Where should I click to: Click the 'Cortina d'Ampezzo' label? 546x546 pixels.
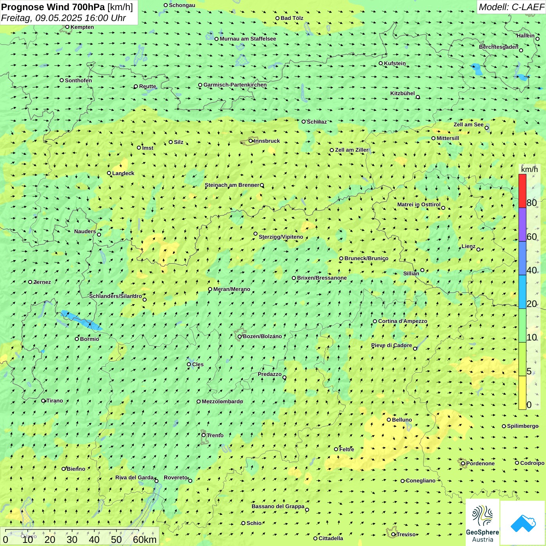click(x=402, y=321)
